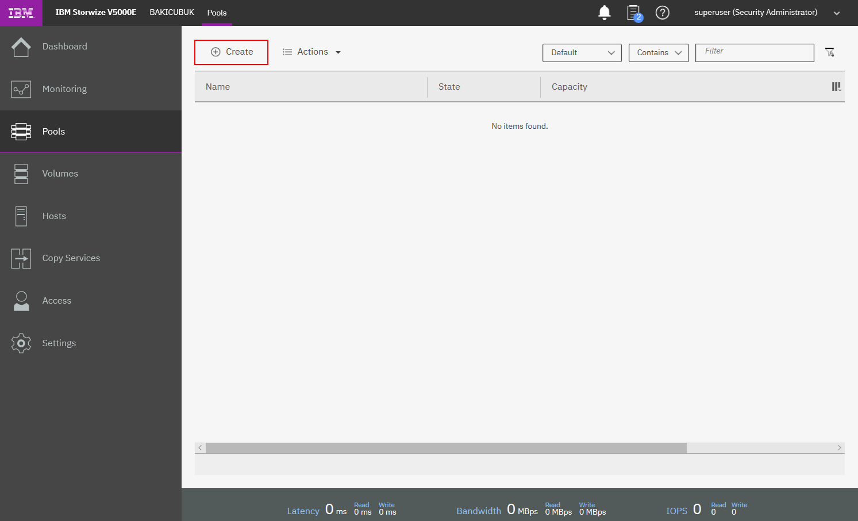Open the Hosts menu in sidebar
This screenshot has height=521, width=858.
tap(54, 216)
